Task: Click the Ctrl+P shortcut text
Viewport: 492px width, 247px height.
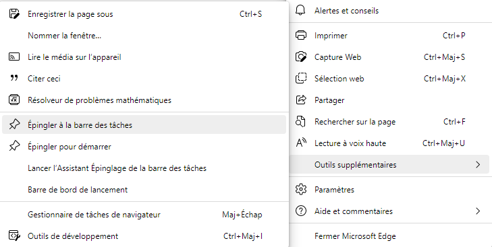Action: point(454,36)
